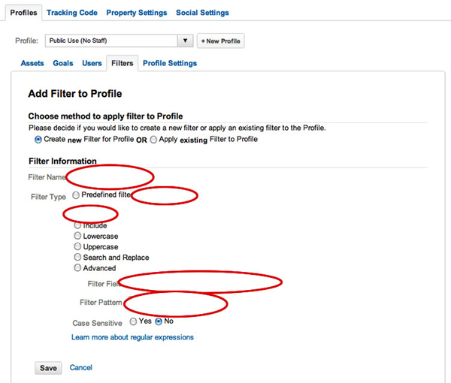The height and width of the screenshot is (383, 451).
Task: Open Learn more about regular expressions
Action: [132, 337]
